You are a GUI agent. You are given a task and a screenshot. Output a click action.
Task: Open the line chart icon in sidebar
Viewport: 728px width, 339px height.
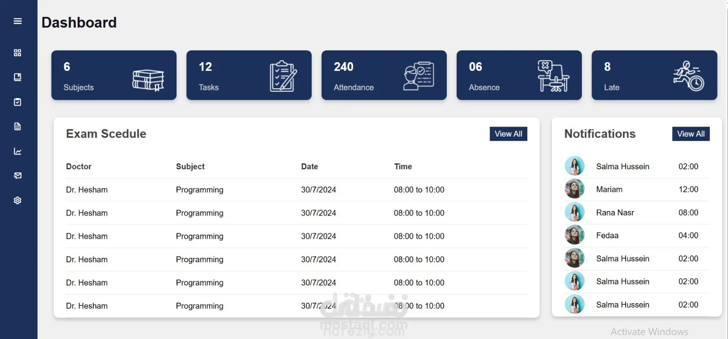point(18,151)
